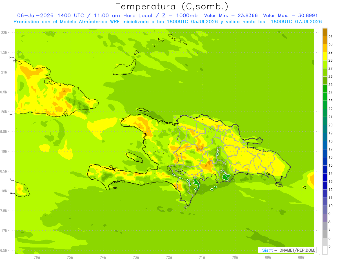Click the '11:00 am Hora Local' text

123,15
